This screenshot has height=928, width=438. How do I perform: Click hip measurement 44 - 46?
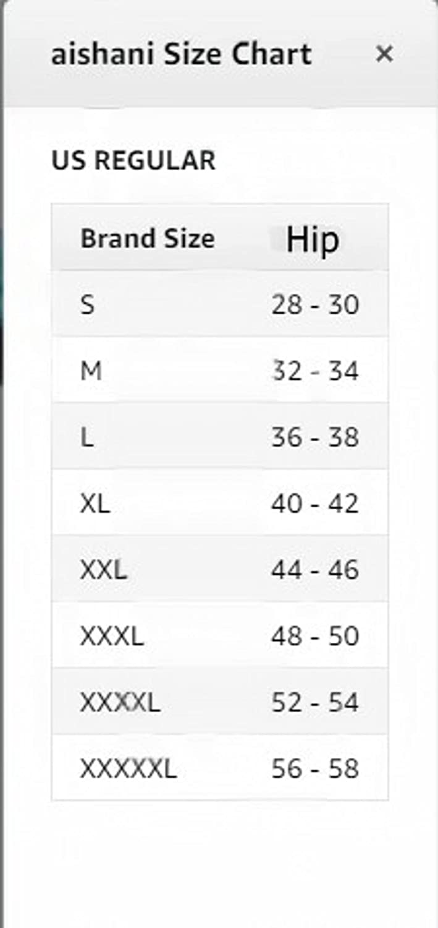[314, 570]
